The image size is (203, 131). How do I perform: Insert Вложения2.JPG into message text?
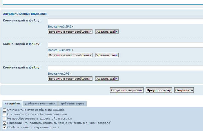click(70, 55)
